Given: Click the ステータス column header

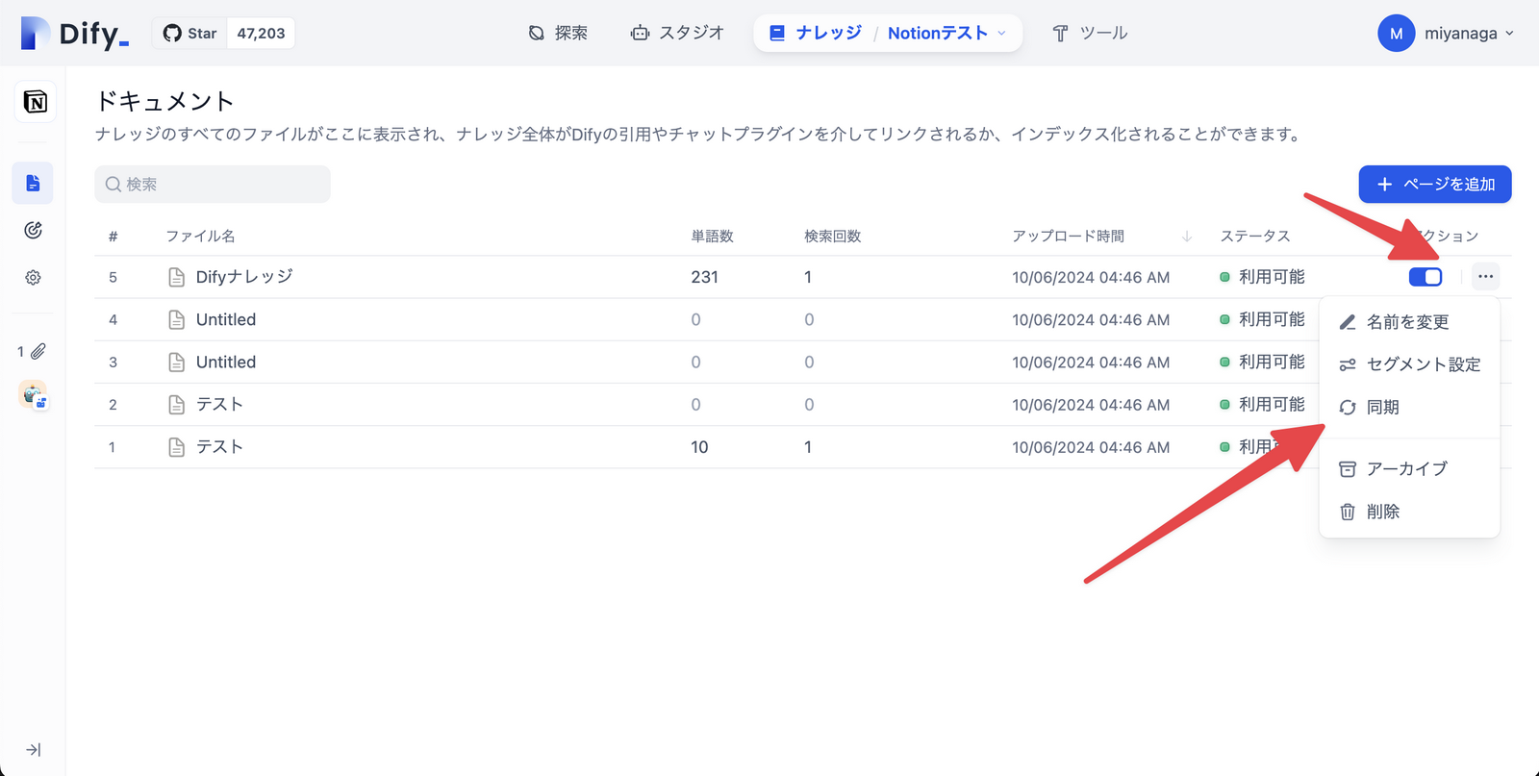Looking at the screenshot, I should [x=1255, y=236].
